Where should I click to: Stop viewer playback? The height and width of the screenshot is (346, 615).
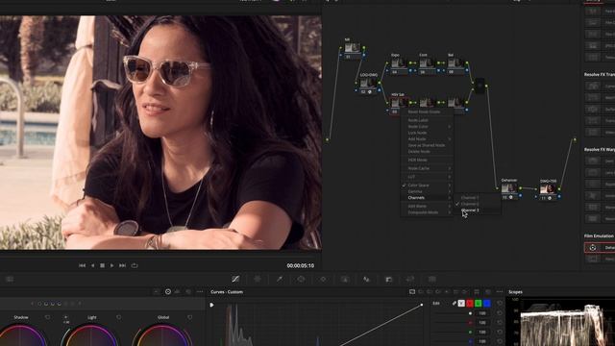[103, 265]
